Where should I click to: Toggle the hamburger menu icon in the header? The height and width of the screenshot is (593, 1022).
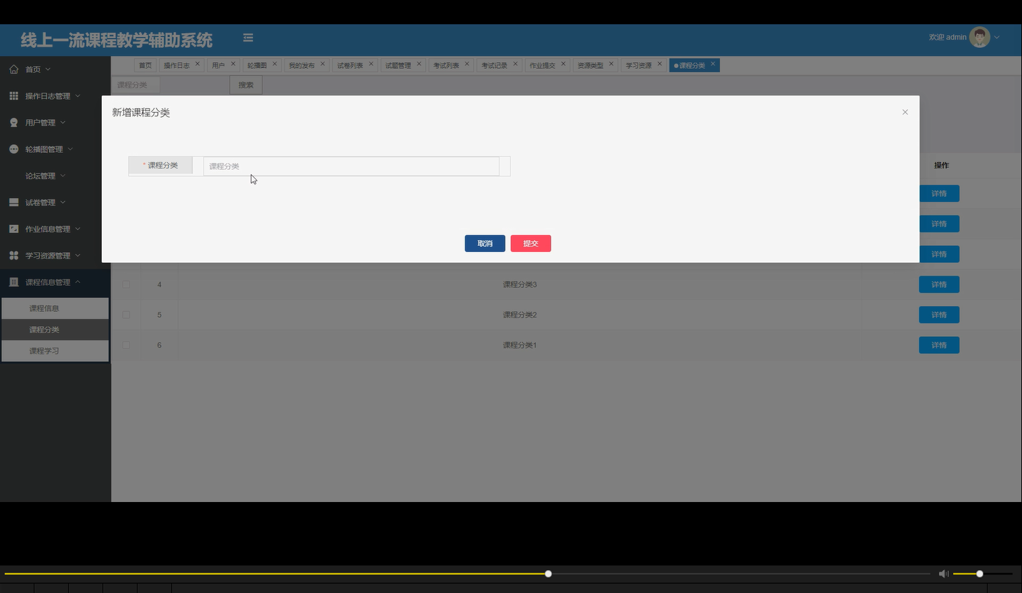point(248,38)
